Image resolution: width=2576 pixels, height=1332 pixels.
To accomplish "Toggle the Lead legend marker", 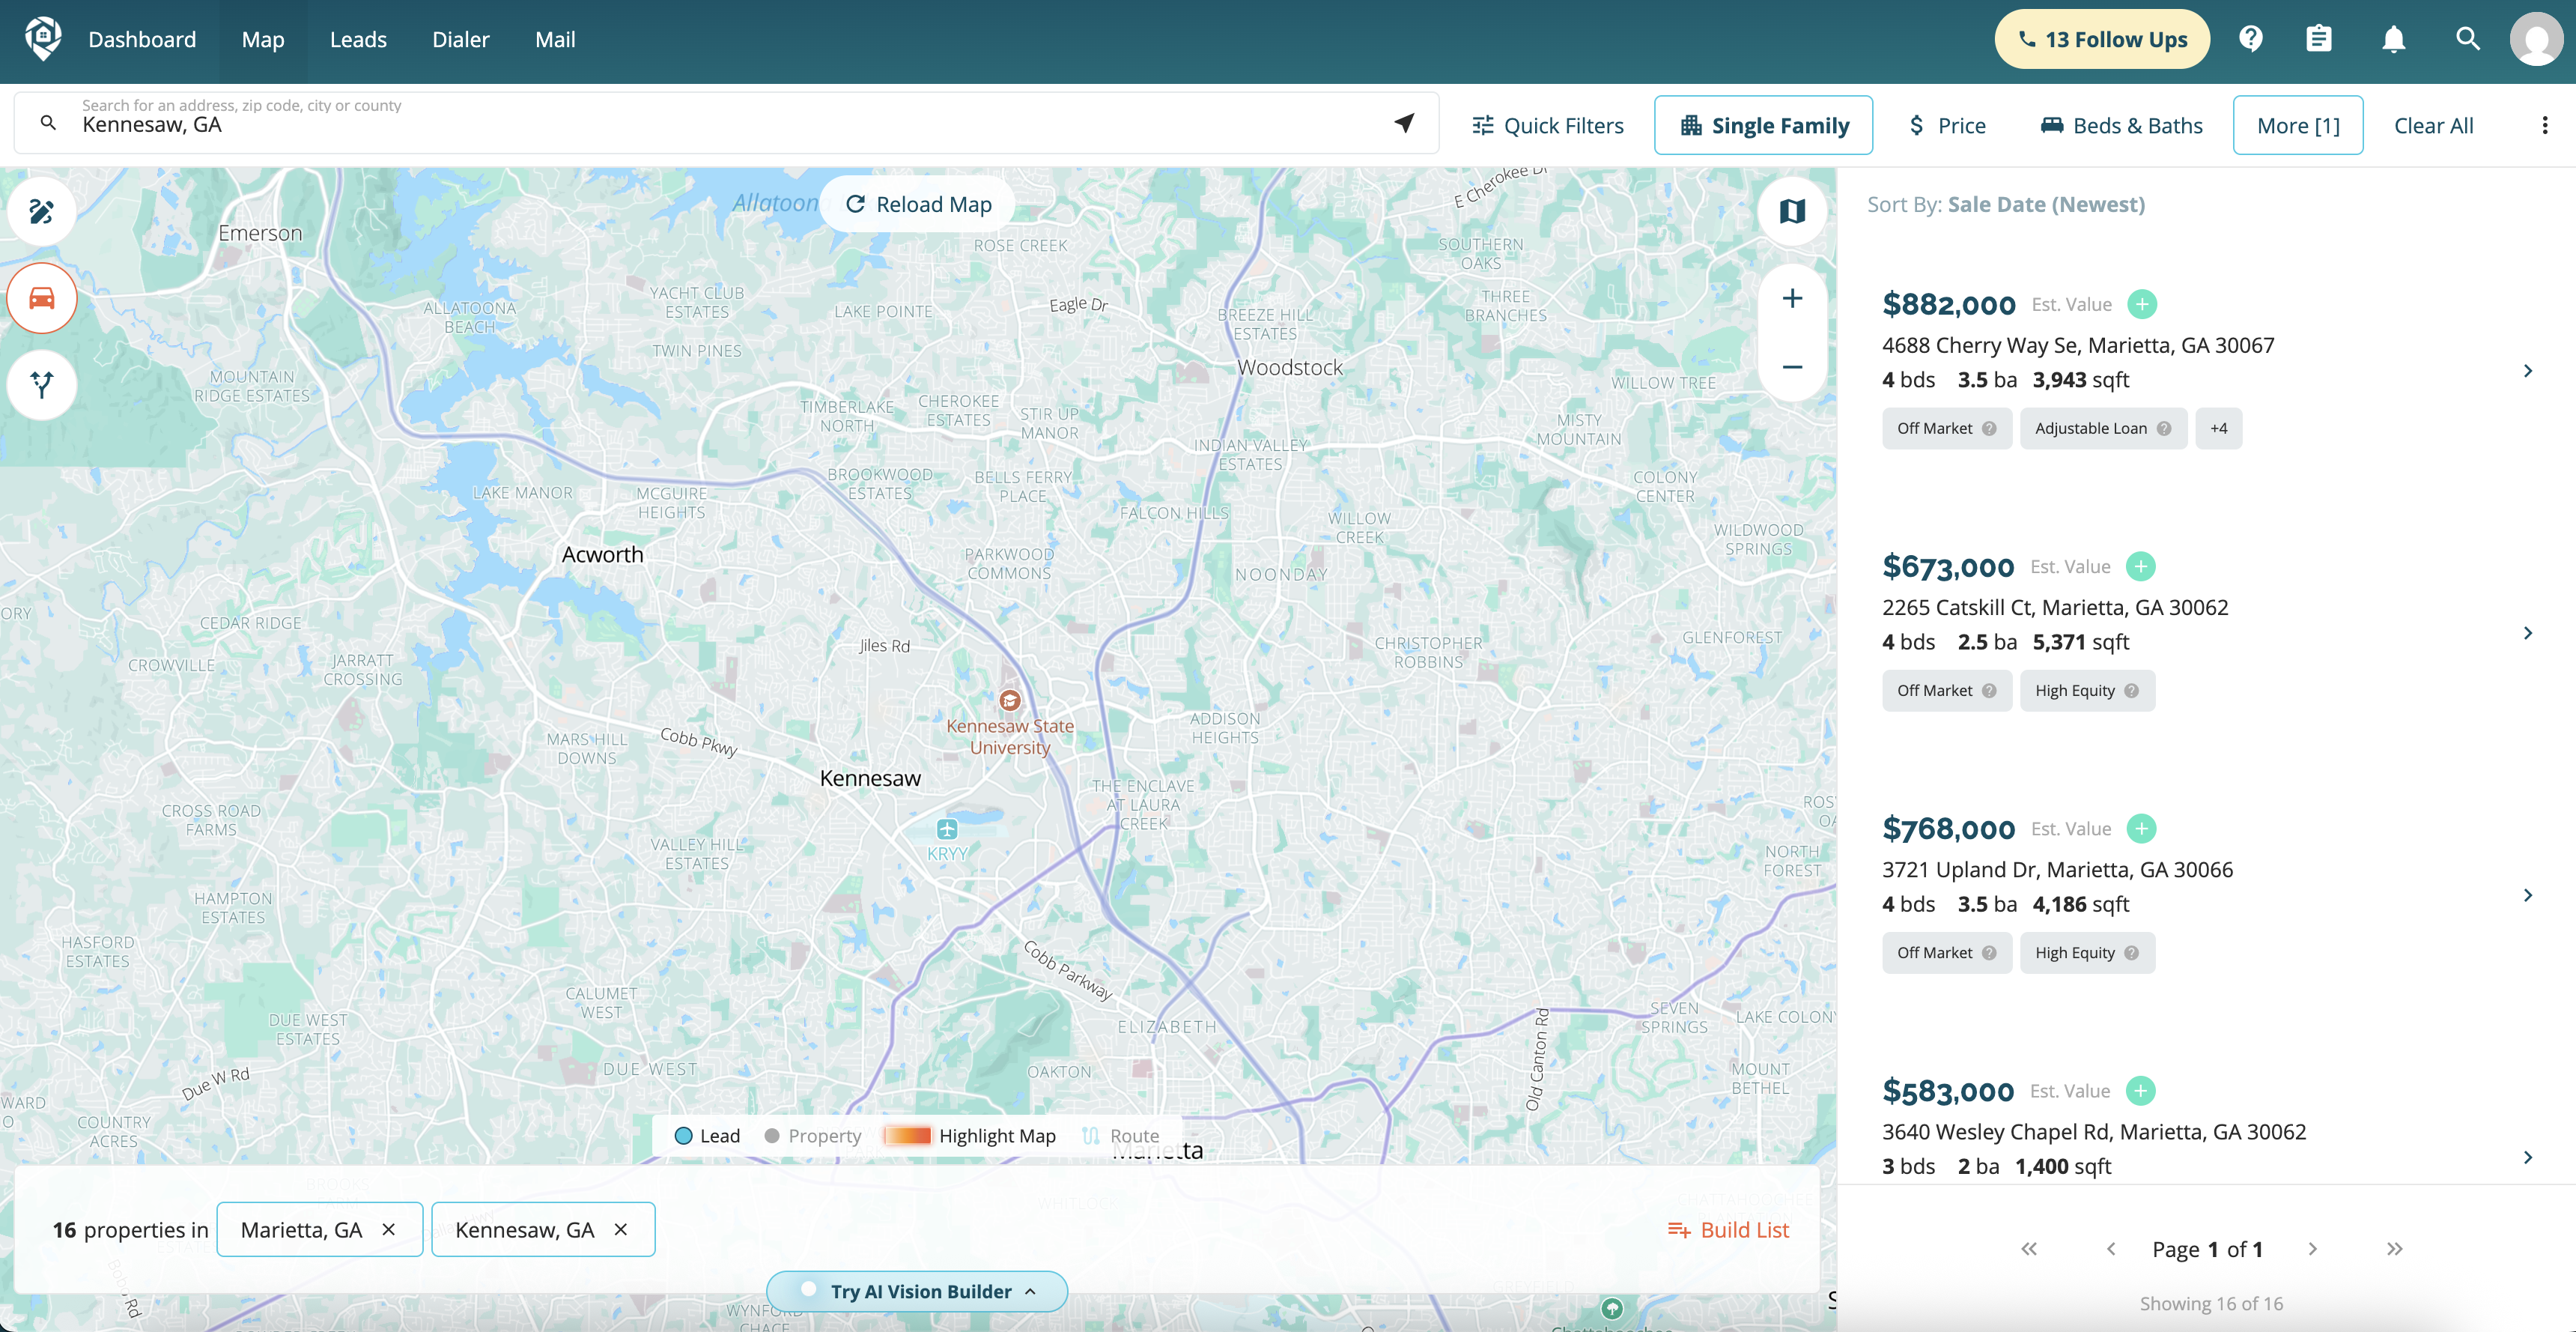I will point(684,1136).
